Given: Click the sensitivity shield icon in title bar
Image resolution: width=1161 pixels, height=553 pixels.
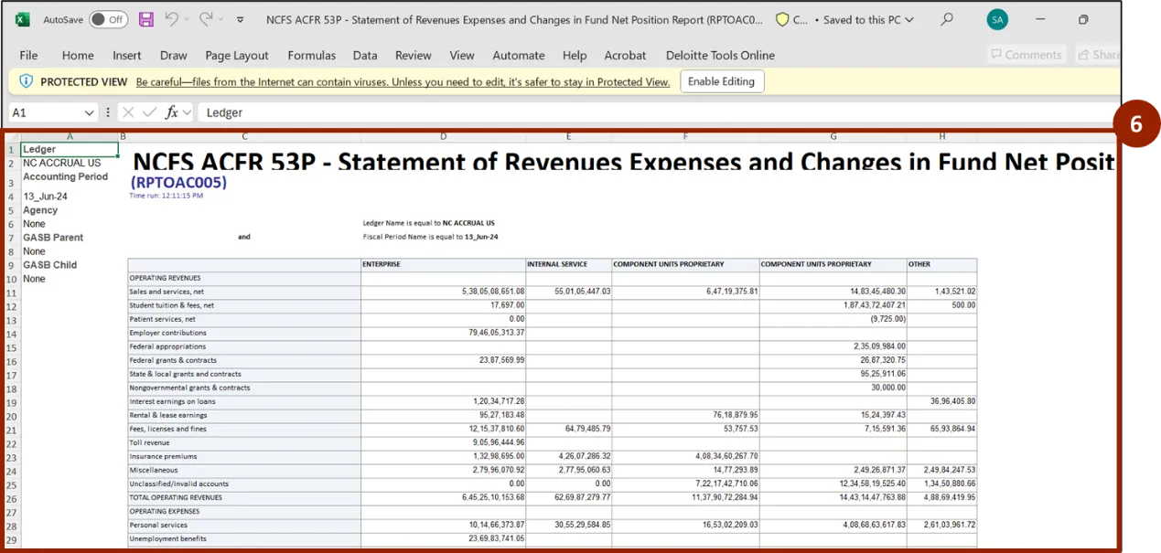Looking at the screenshot, I should pyautogui.click(x=781, y=19).
